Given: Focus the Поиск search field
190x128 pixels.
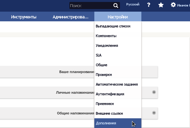Looking at the screenshot, I should pyautogui.click(x=91, y=5).
